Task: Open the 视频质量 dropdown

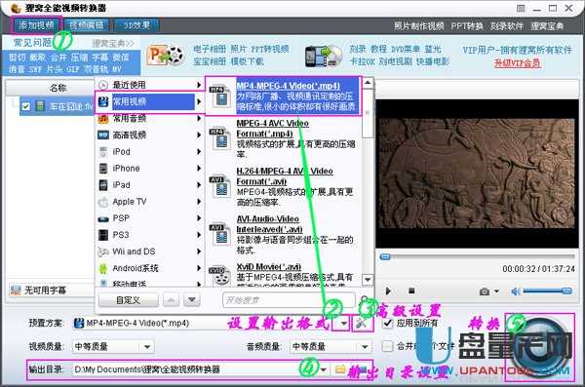Action: 113,347
